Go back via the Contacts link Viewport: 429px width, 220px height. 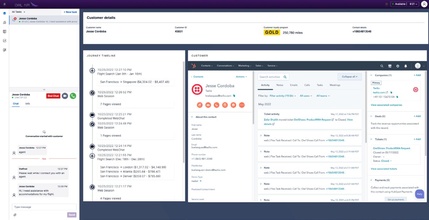197,77
